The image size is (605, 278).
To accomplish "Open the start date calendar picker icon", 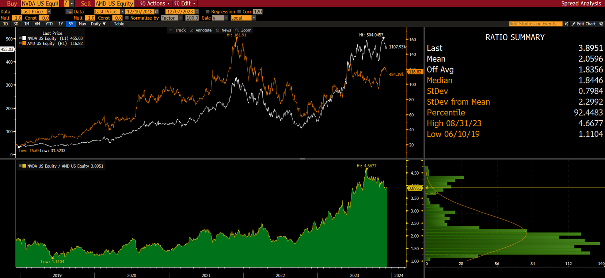I will click(x=157, y=12).
